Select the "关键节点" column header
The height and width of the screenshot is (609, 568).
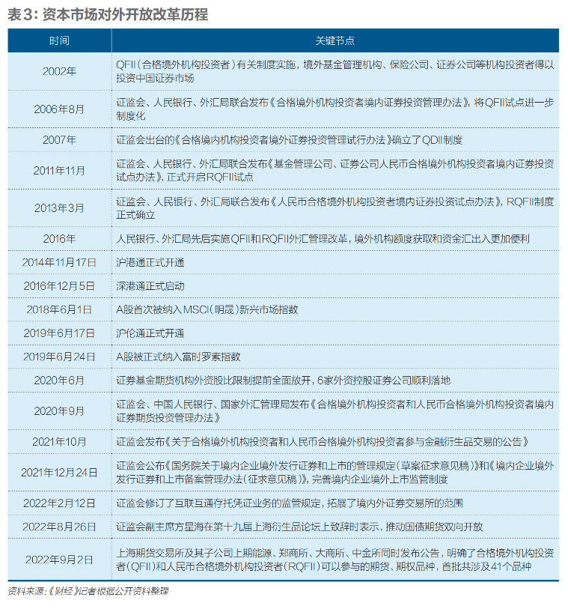coord(335,40)
